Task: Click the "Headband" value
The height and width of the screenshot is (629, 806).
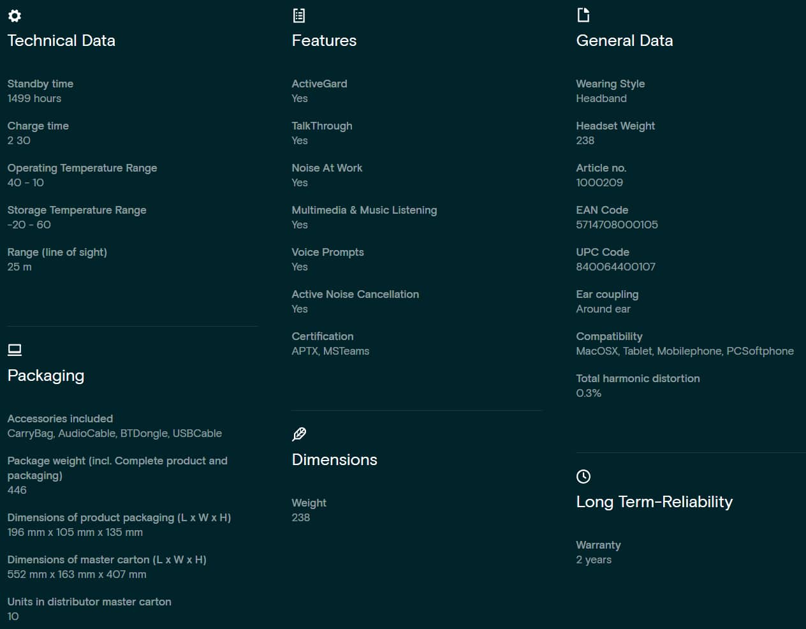Action: click(601, 98)
